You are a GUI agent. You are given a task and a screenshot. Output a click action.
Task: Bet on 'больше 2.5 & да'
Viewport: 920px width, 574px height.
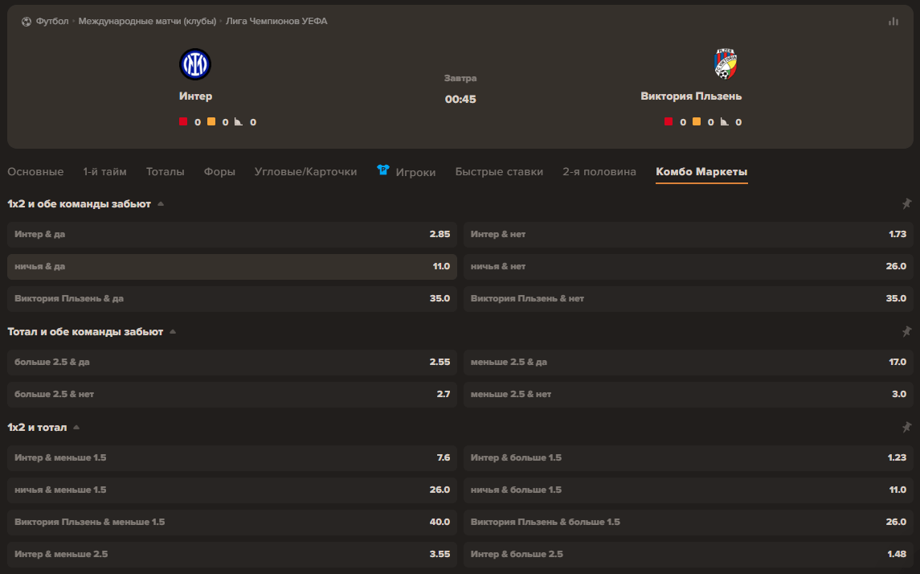tap(231, 362)
